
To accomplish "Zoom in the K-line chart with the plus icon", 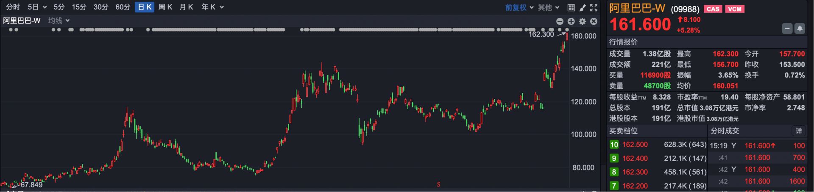I will (x=571, y=21).
